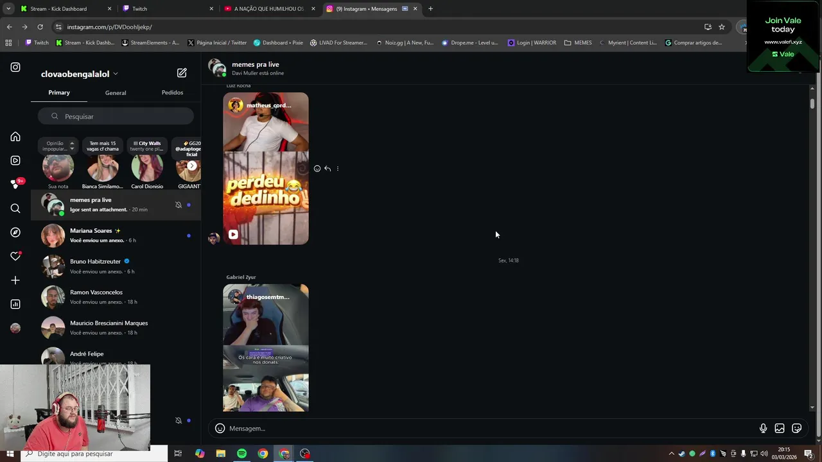Open Spotify from taskbar
Image resolution: width=822 pixels, height=462 pixels.
point(241,454)
